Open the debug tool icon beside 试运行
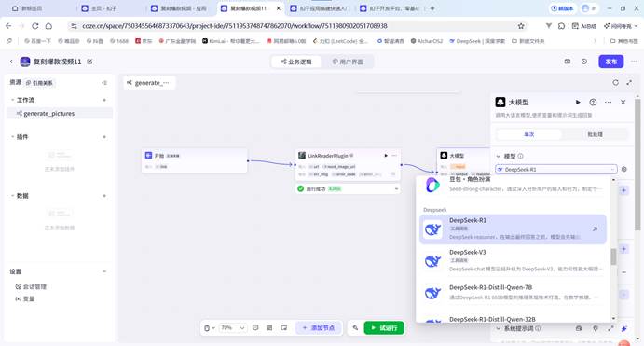Screen dimensions: 644x346 pos(355,328)
